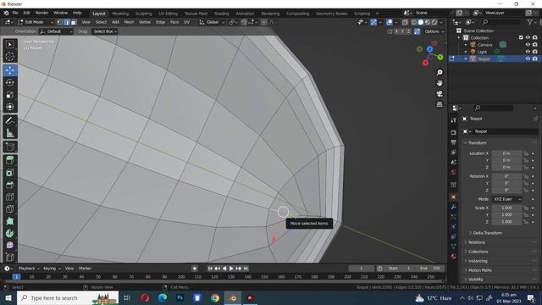Activate the Extrude Region tool
Screen dimensions: 542x305
pos(9,160)
